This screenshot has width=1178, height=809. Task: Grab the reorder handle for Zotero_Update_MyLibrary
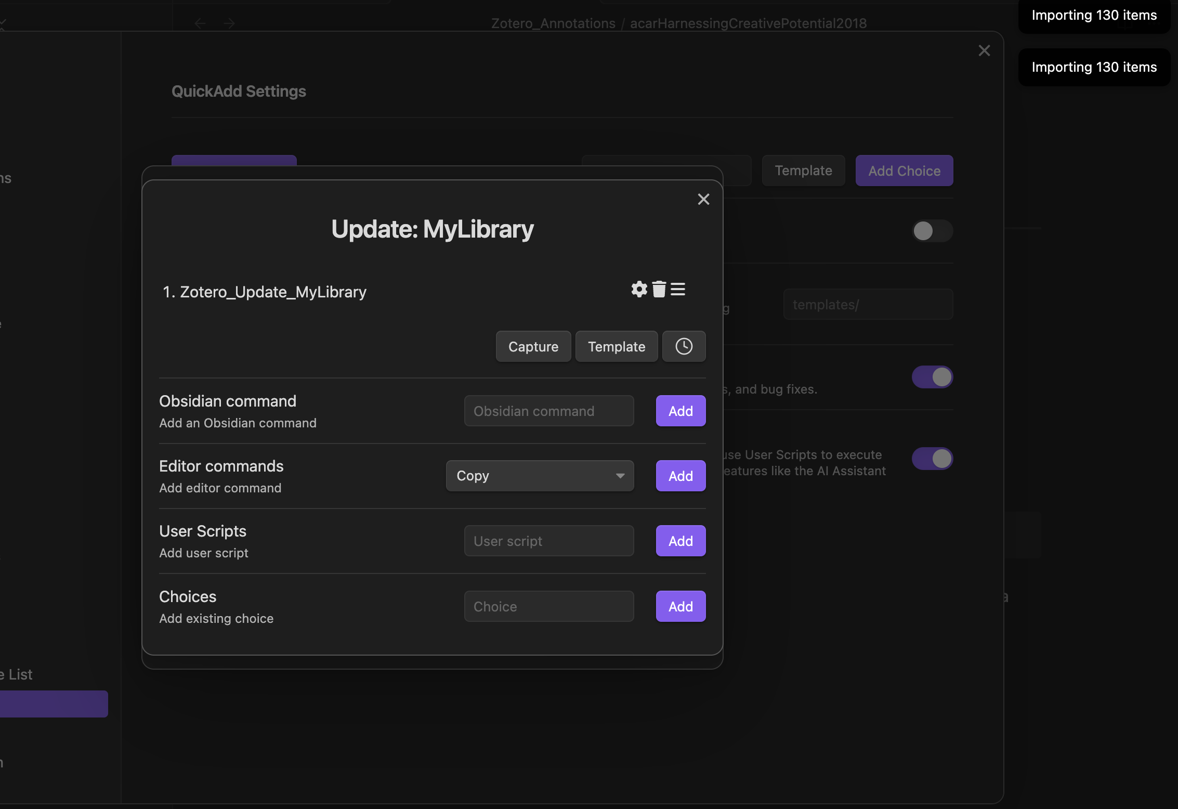678,289
